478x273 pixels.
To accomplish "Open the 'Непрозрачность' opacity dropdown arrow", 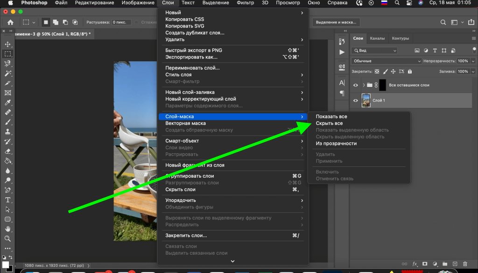I will pyautogui.click(x=473, y=61).
